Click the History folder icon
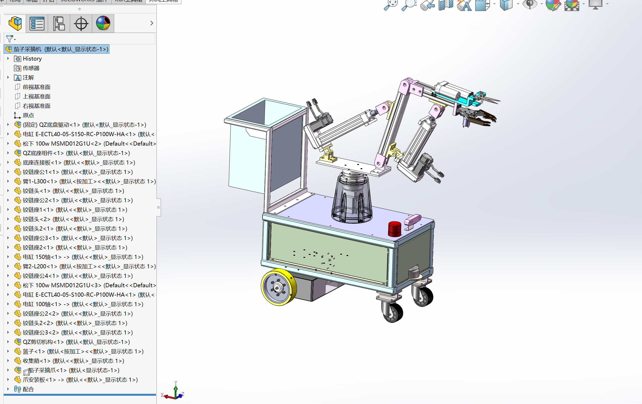 point(18,59)
